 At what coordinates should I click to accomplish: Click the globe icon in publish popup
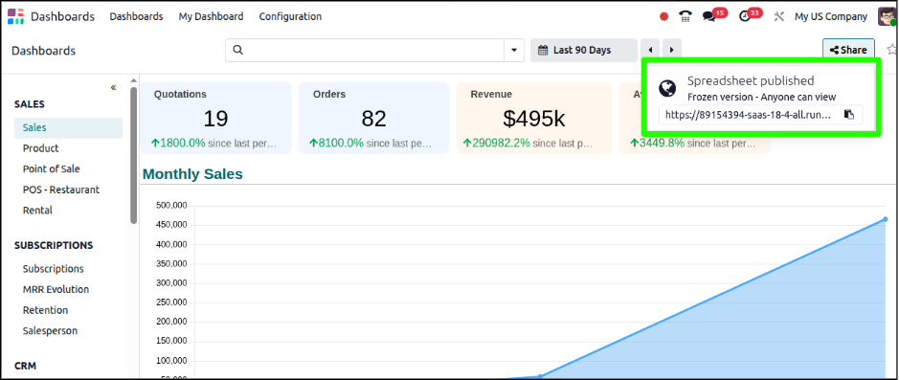click(666, 88)
